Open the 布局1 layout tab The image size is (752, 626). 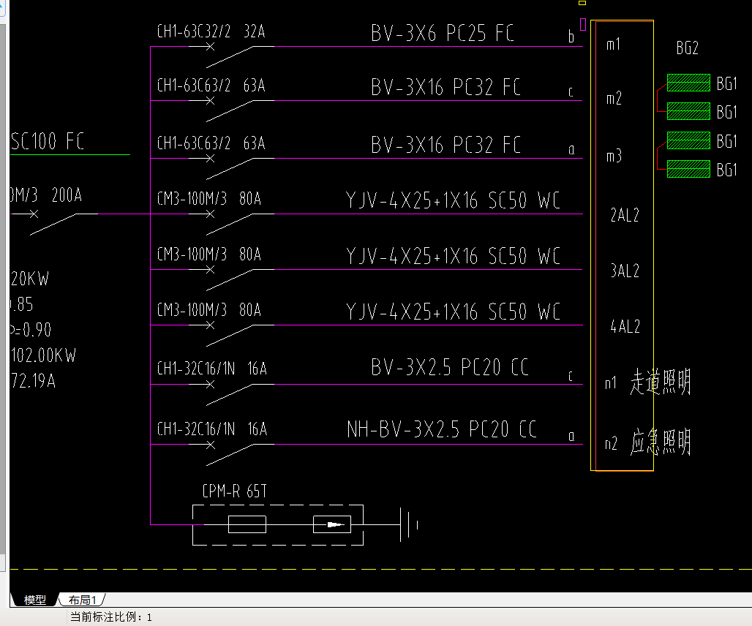[82, 600]
